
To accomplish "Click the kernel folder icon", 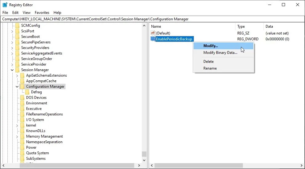I will pos(22,125).
